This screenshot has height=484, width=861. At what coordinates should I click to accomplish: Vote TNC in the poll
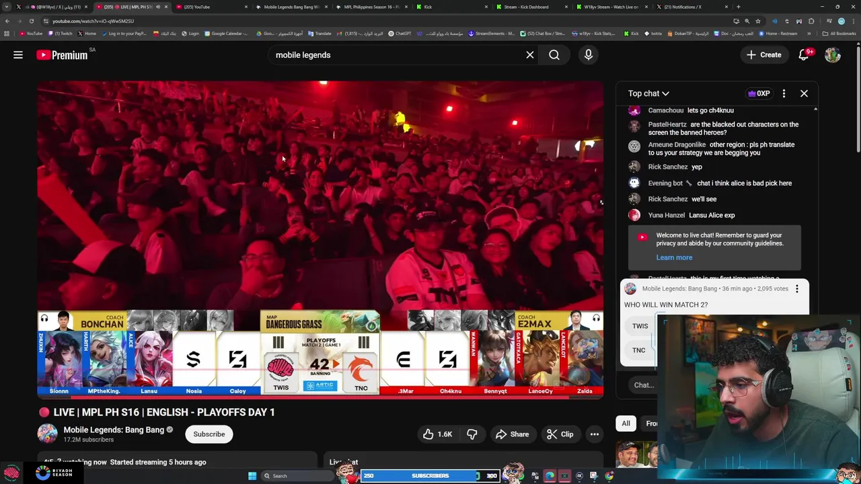click(638, 350)
